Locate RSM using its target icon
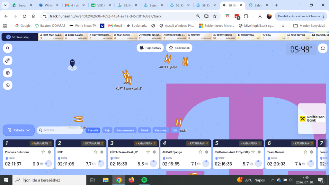The width and height of the screenshot is (329, 185). [102, 152]
